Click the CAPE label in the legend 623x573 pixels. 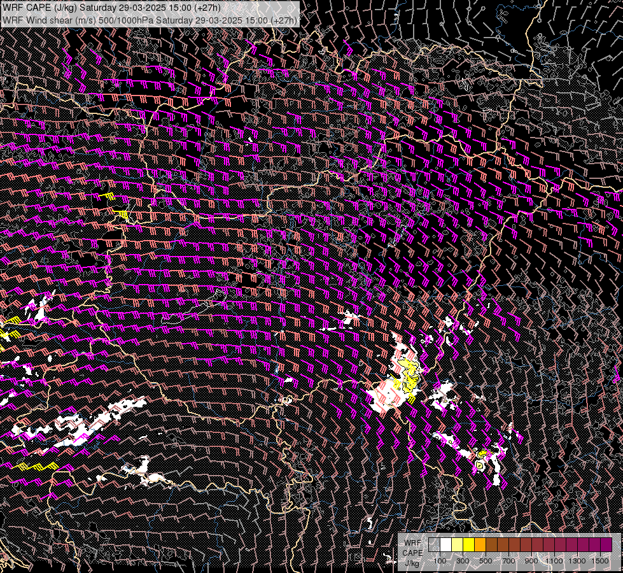point(413,553)
